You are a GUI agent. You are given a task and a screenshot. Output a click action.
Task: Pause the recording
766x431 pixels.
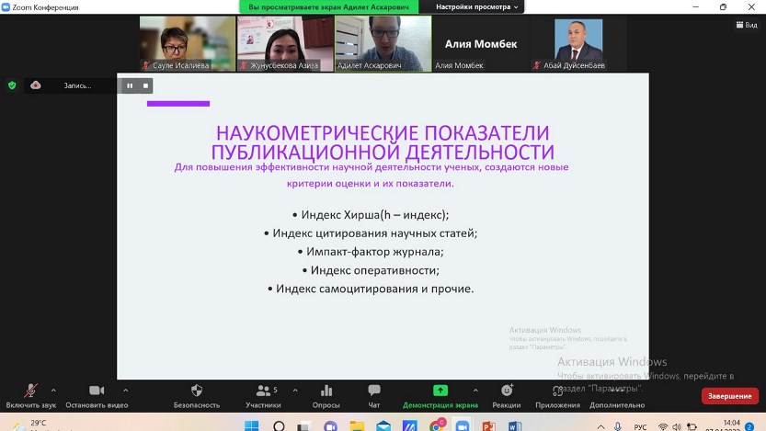[130, 85]
